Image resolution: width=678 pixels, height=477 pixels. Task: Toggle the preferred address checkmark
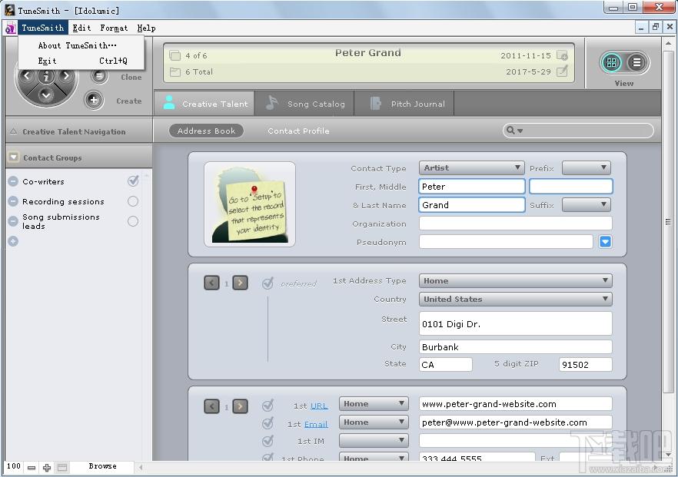268,283
